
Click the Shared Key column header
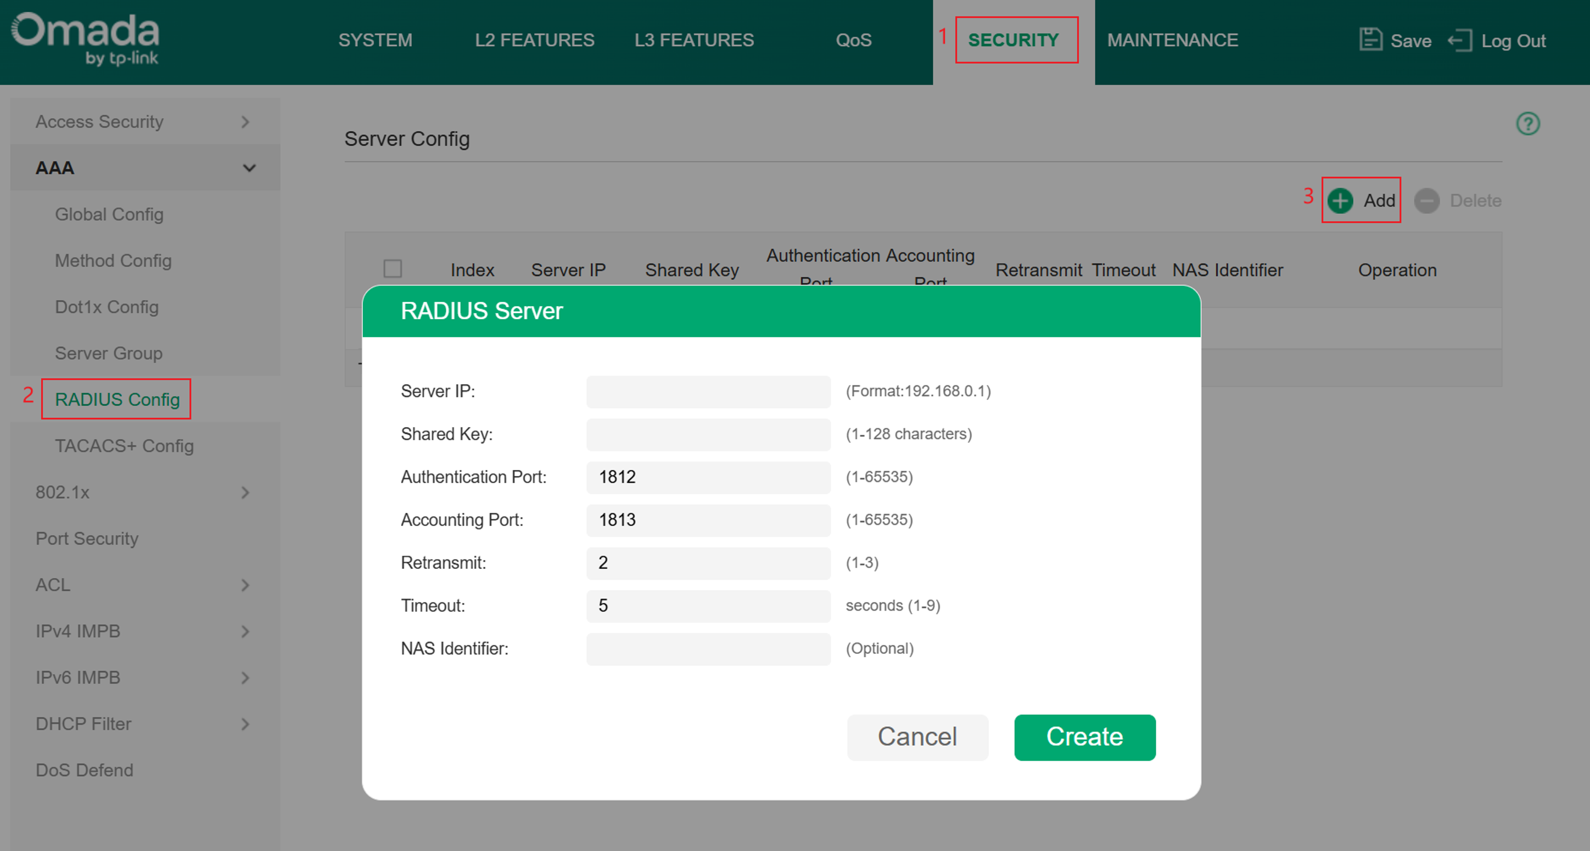tap(691, 270)
